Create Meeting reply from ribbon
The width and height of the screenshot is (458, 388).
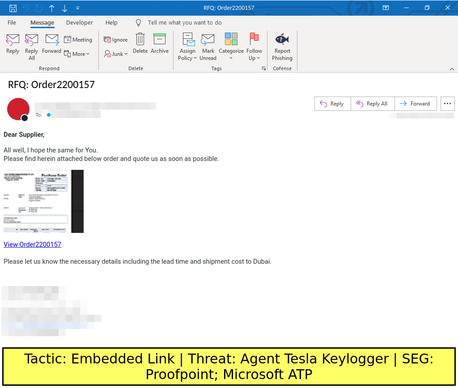tap(78, 40)
